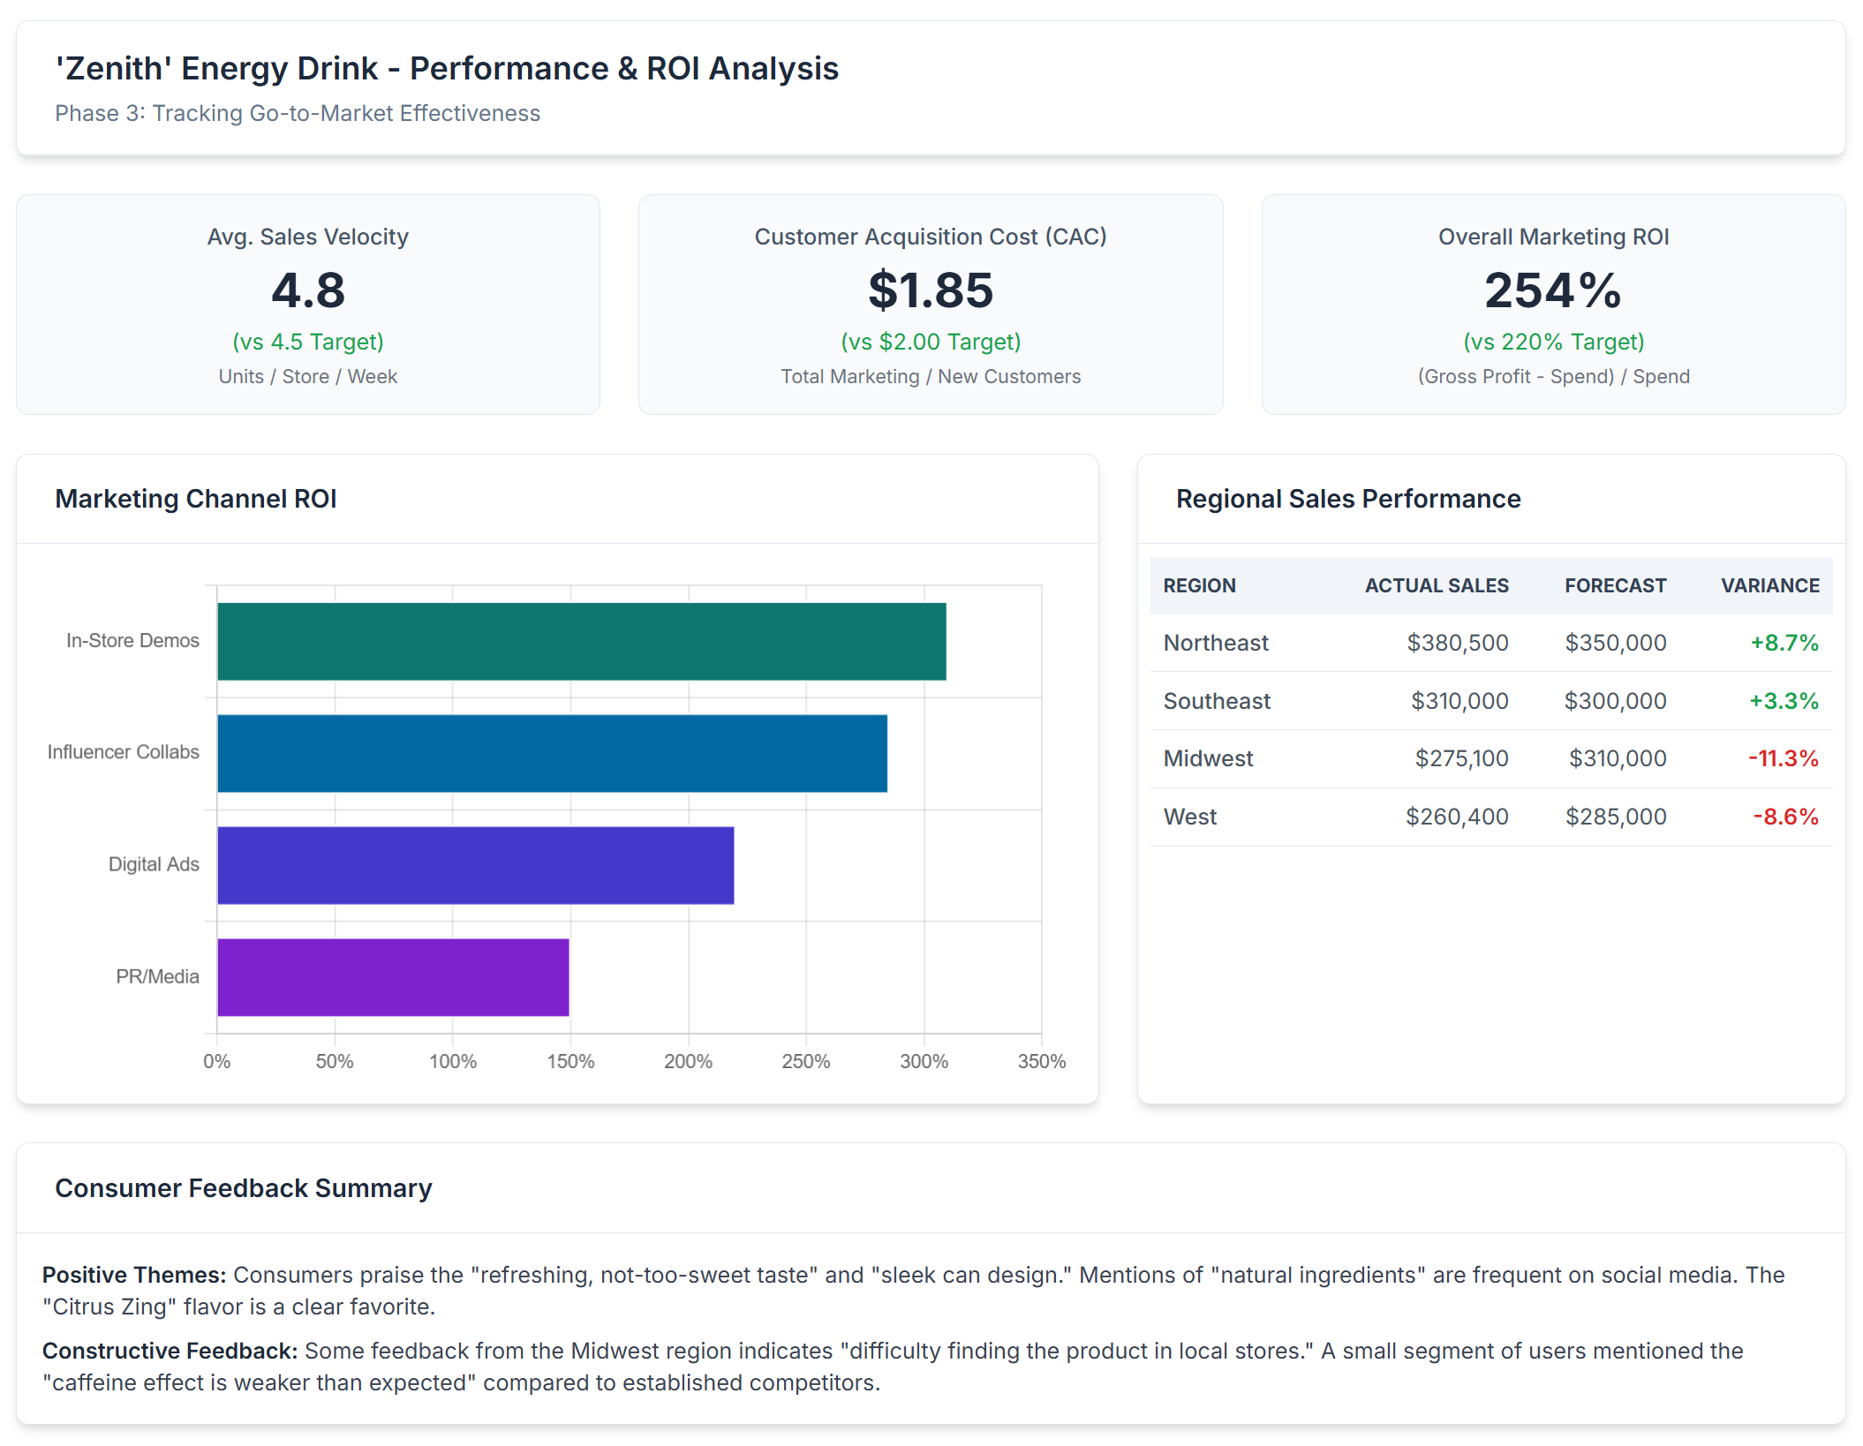Click the -8.6% variance value
This screenshot has height=1446, width=1863.
[x=1785, y=817]
